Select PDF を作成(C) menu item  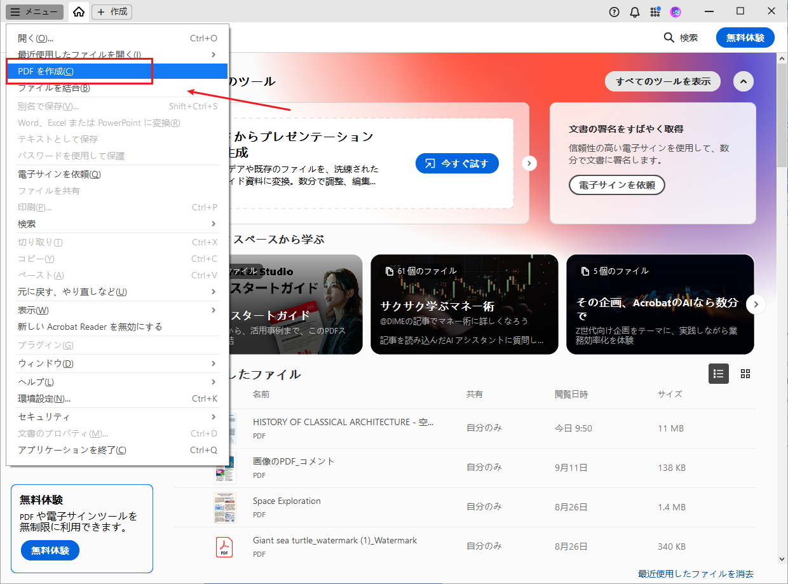(118, 71)
